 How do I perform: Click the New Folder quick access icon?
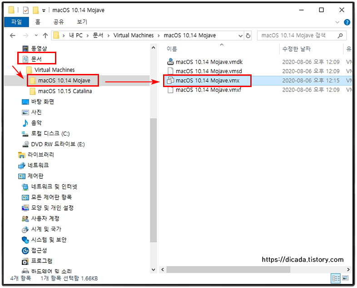click(36, 10)
